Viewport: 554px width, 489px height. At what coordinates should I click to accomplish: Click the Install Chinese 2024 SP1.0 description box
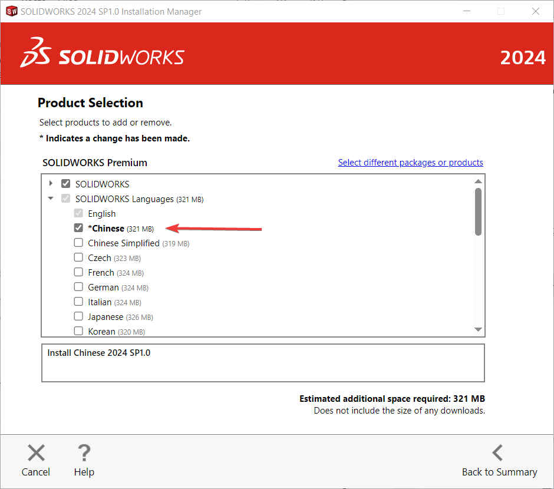[263, 363]
